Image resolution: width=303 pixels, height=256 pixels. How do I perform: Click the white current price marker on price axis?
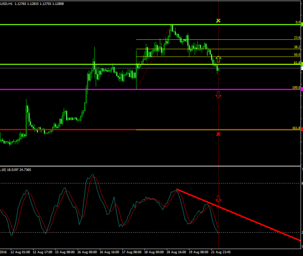coord(302,69)
